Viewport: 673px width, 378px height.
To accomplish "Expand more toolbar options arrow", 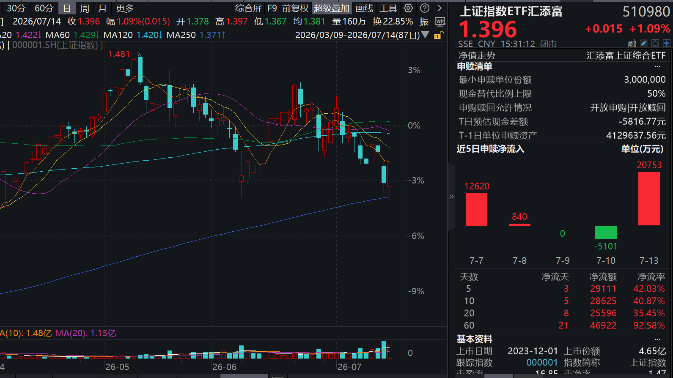I will coord(440,8).
